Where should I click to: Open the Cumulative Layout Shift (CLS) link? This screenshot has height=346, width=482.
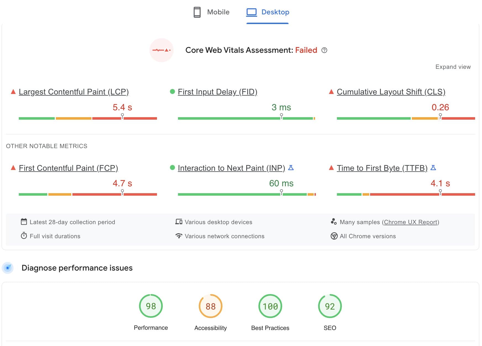pyautogui.click(x=391, y=92)
